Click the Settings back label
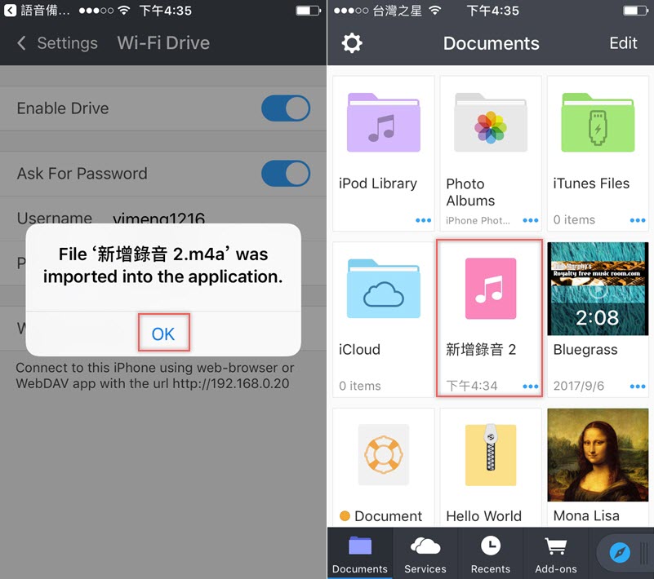Viewport: 654px width, 579px height. tap(68, 43)
